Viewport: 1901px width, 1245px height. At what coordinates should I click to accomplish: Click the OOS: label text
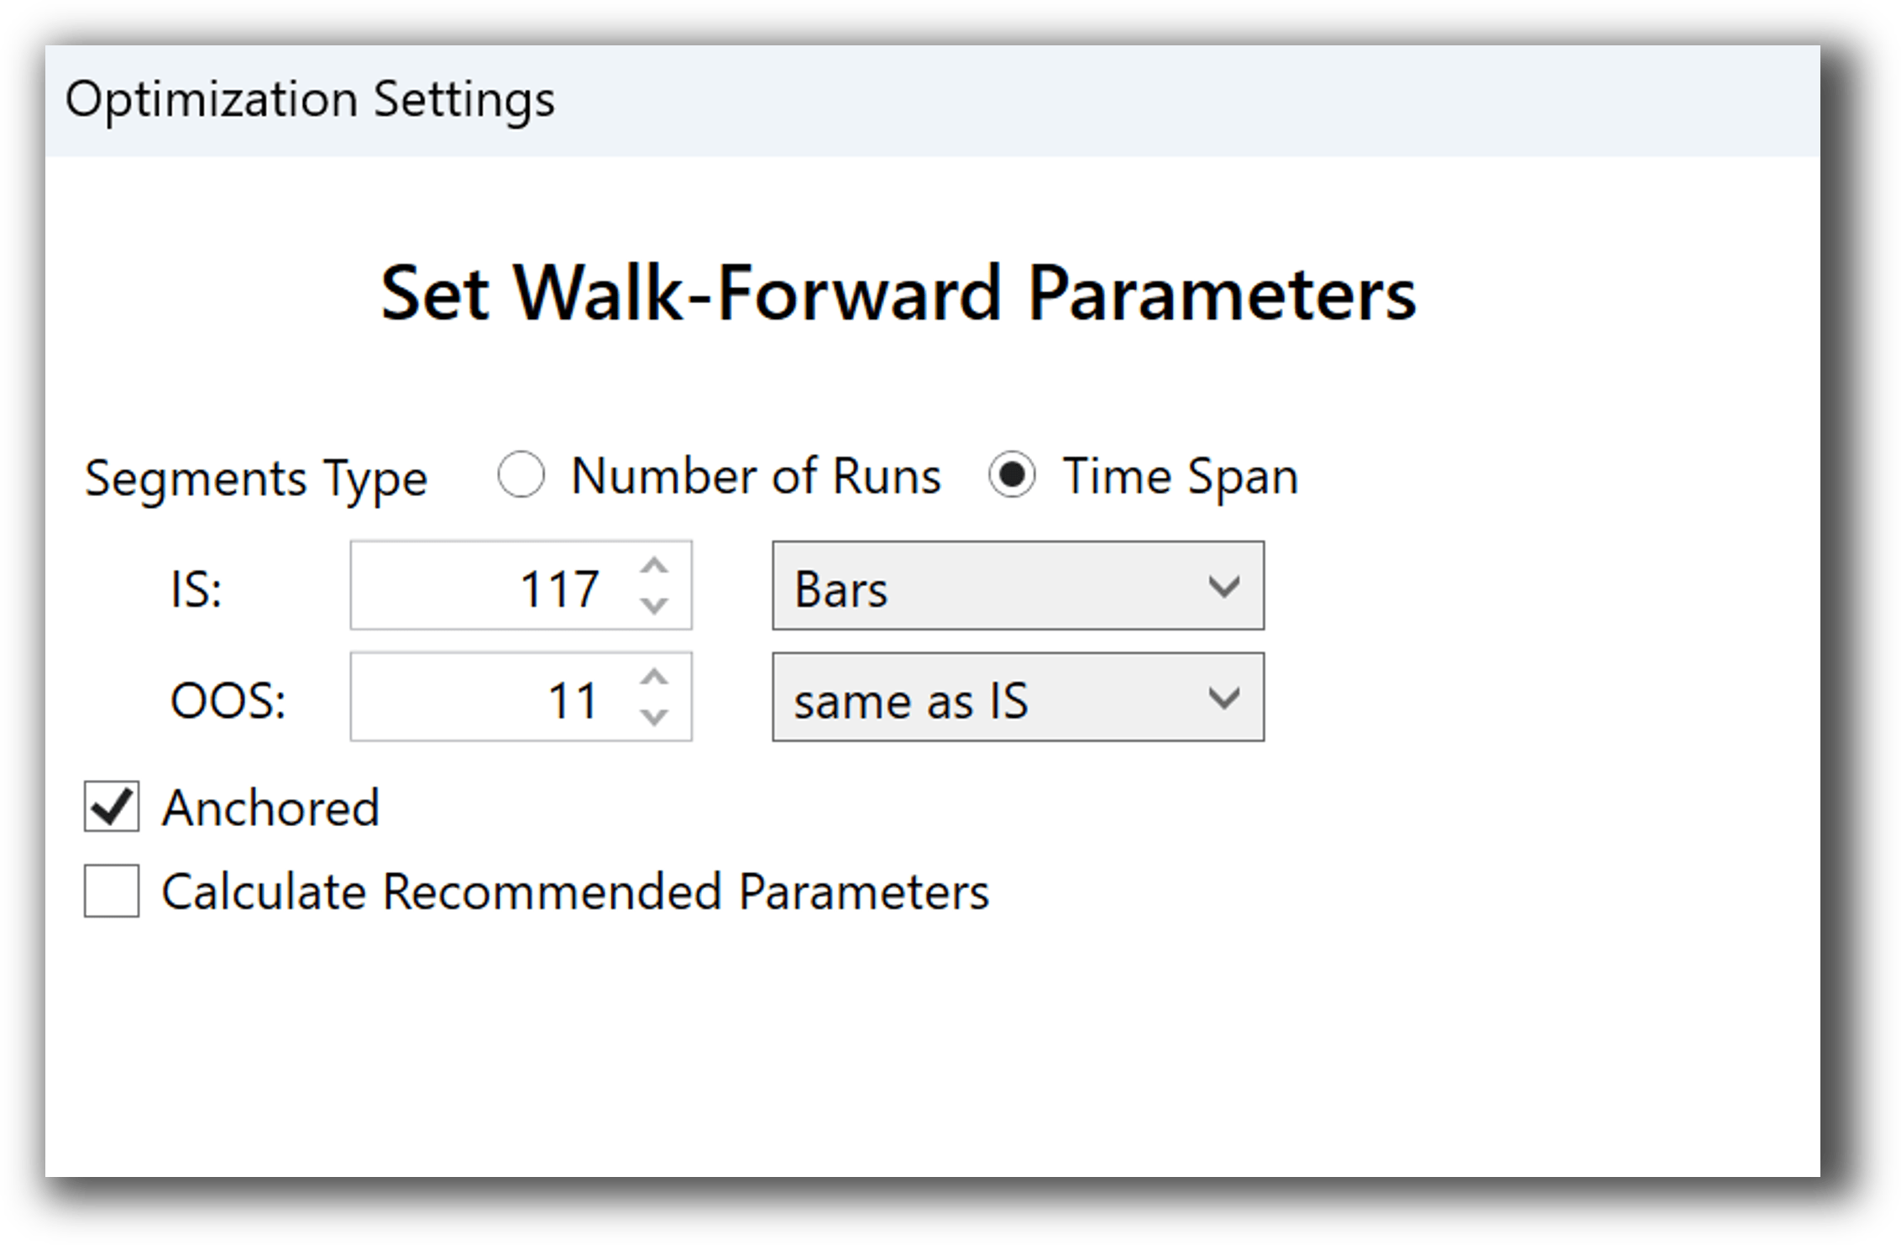(x=228, y=700)
